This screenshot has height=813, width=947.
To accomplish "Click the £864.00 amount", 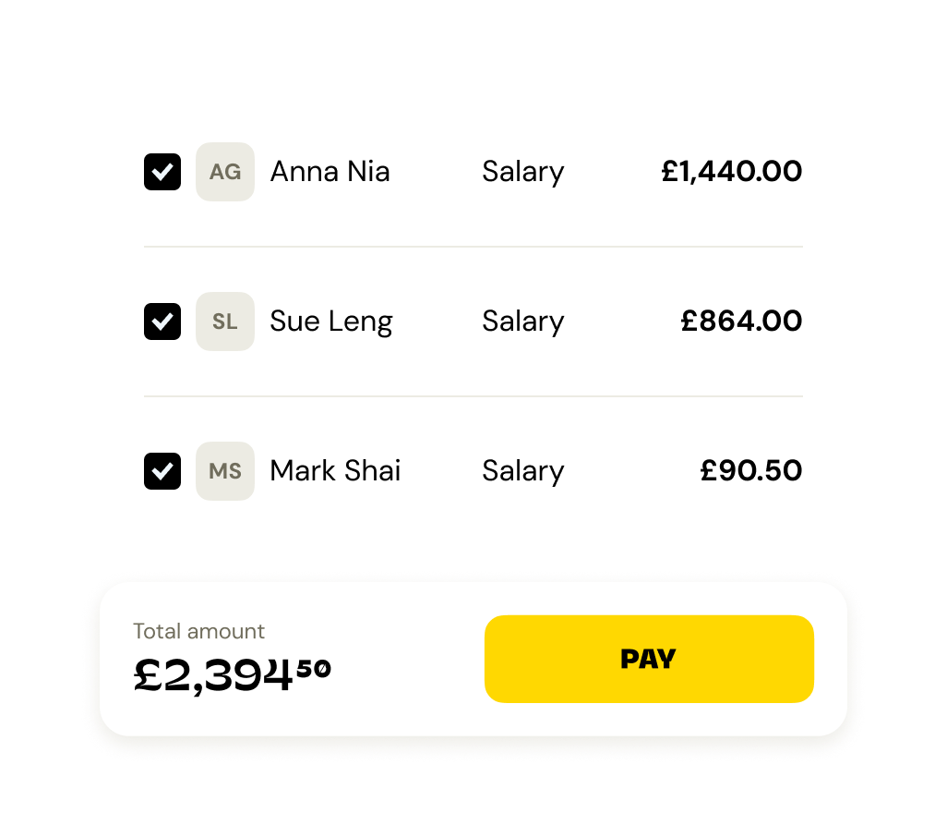I will coord(741,322).
